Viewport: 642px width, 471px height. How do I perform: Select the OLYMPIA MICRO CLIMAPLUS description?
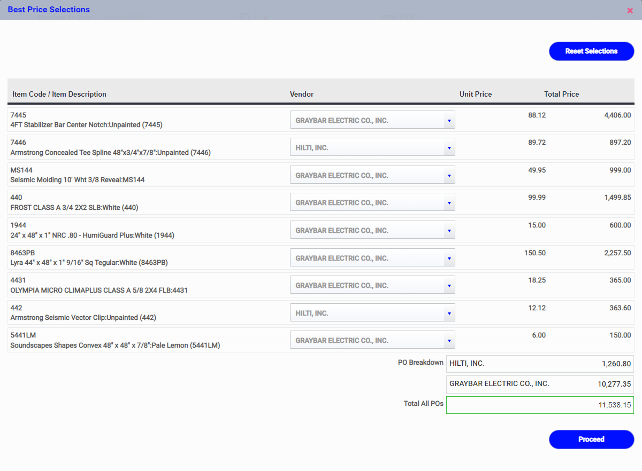tap(99, 291)
